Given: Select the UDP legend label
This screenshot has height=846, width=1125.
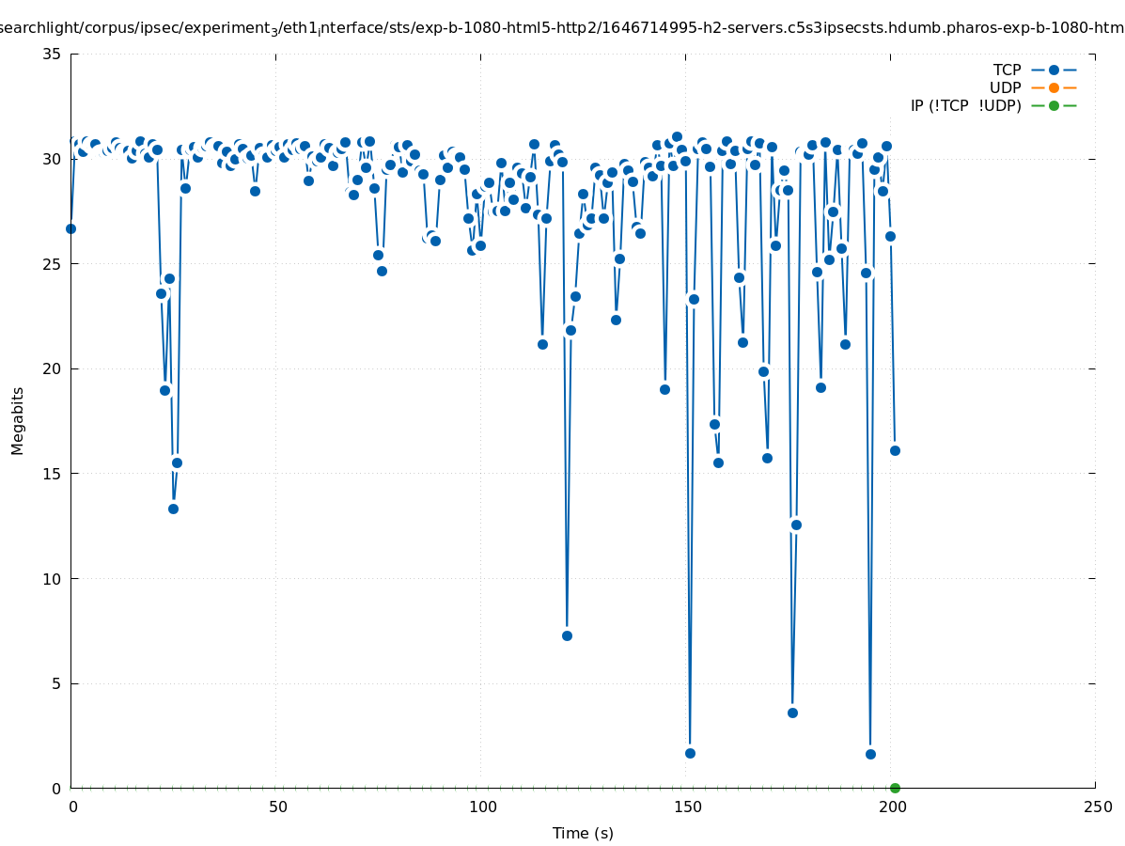Looking at the screenshot, I should pos(1005,87).
